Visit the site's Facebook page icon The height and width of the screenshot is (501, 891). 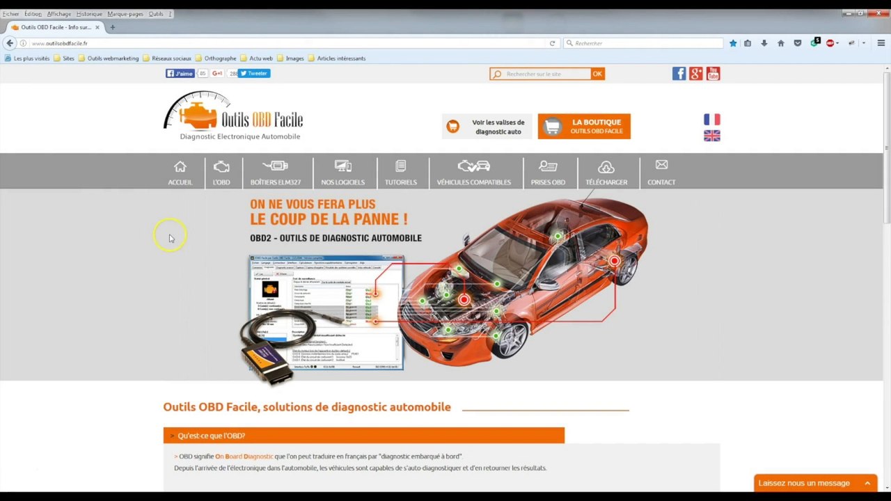click(x=679, y=74)
